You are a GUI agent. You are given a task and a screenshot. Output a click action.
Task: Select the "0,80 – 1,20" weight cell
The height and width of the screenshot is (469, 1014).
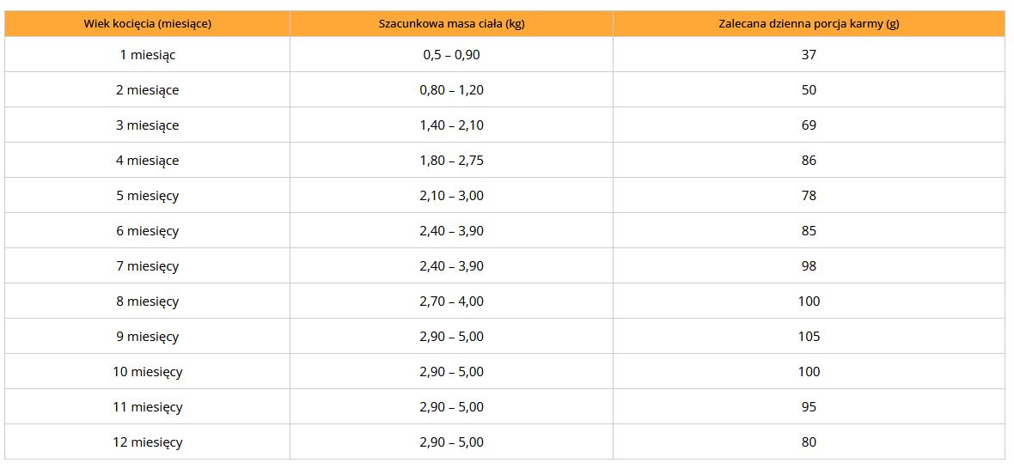[x=451, y=90]
